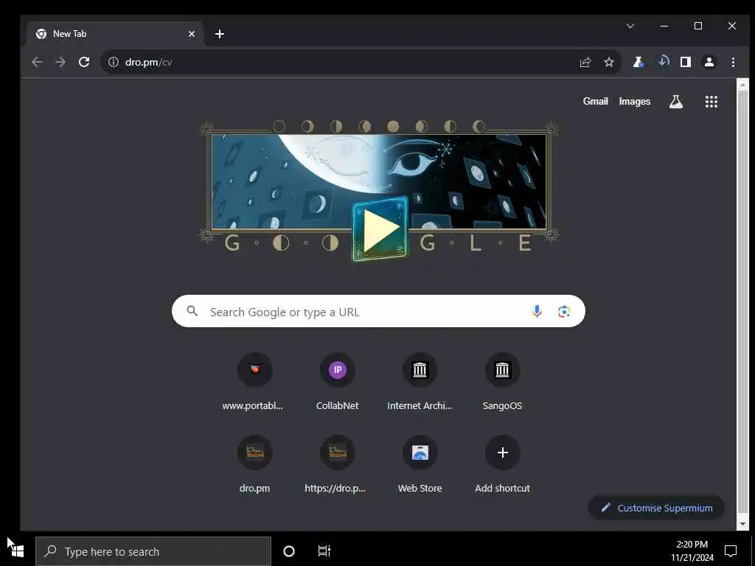
Task: Close the New Tab tab
Action: (192, 34)
